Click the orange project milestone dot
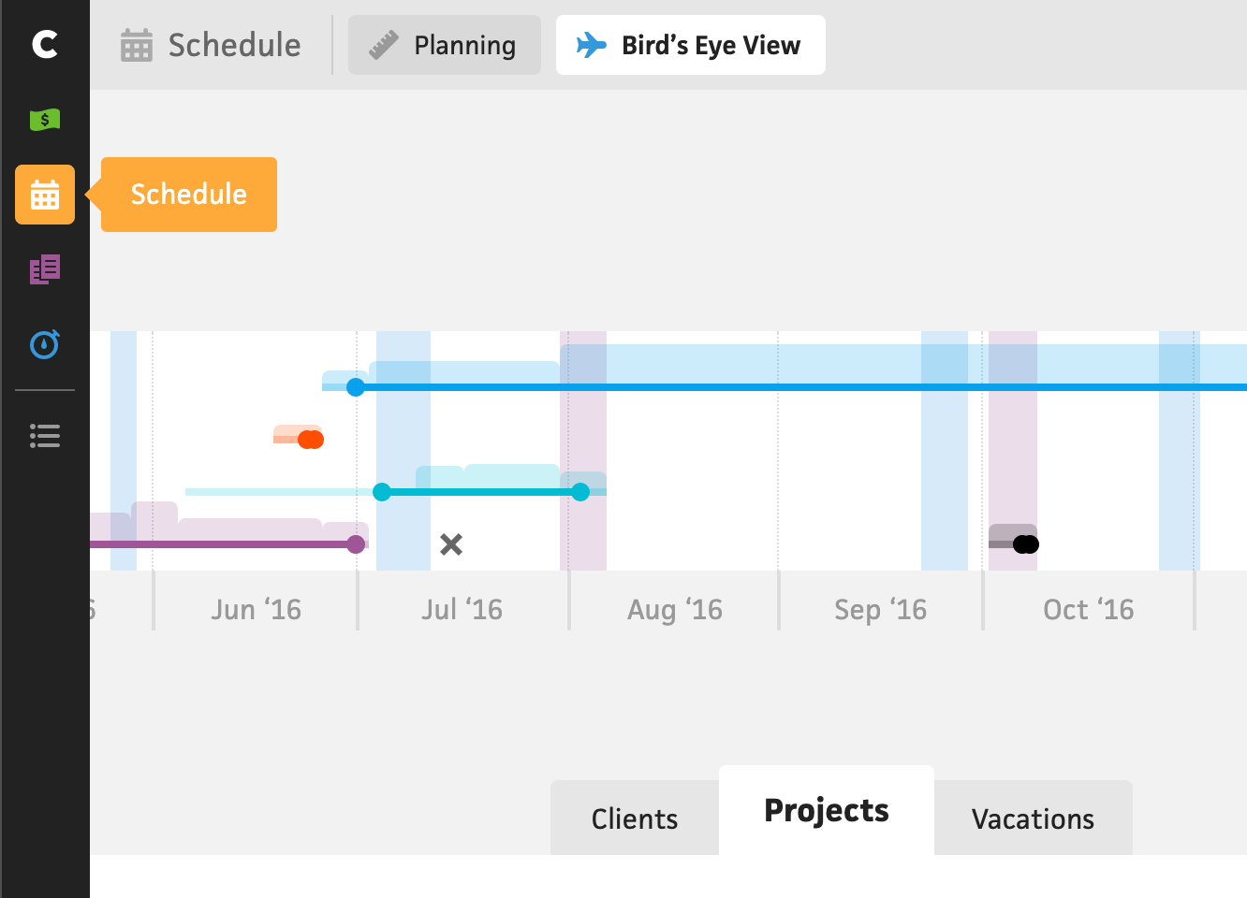This screenshot has height=898, width=1247. [311, 440]
